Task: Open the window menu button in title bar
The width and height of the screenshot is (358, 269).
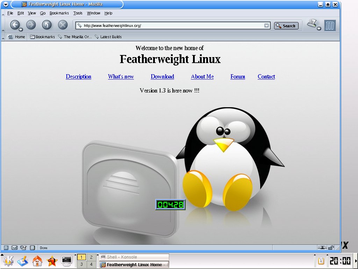Action: pyautogui.click(x=6, y=4)
